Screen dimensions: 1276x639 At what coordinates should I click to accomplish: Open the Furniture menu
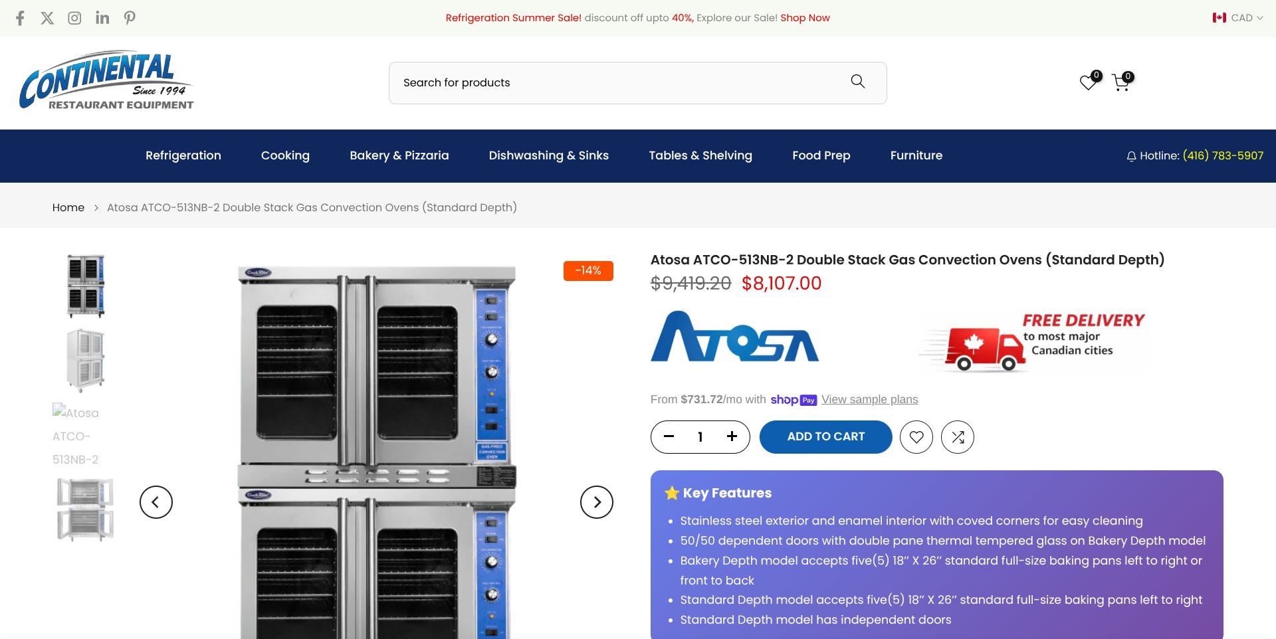[916, 155]
